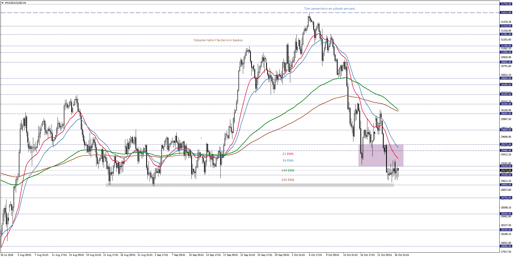Click the 28500.00 price level tag

pyautogui.click(x=506, y=214)
